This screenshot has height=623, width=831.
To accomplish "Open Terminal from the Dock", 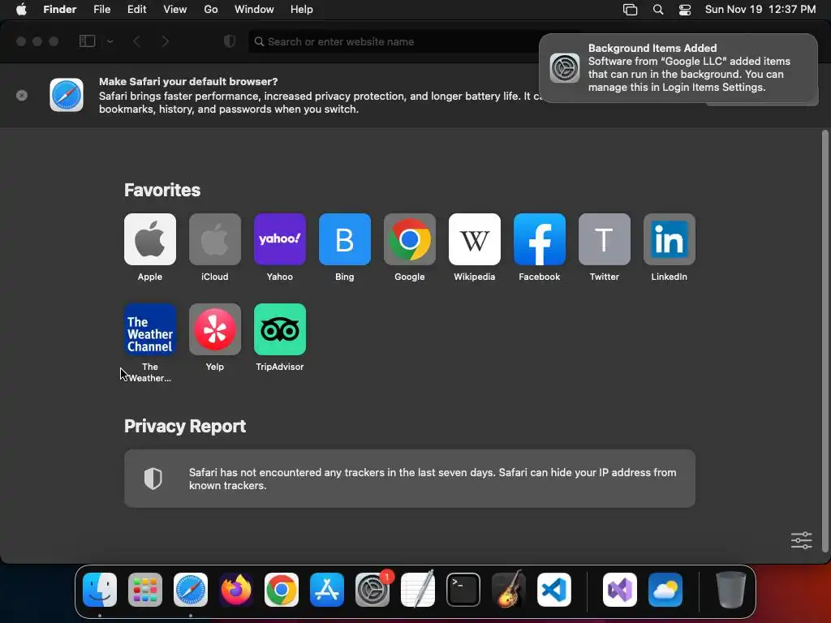I will tap(463, 590).
